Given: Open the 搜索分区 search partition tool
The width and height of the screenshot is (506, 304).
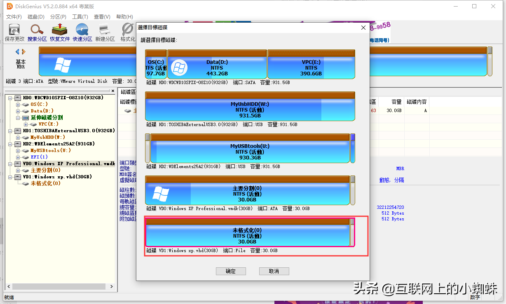Looking at the screenshot, I should click(x=37, y=33).
